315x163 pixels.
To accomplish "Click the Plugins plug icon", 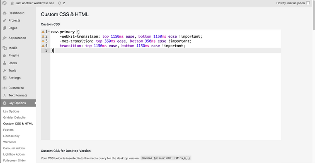I will (5, 55).
